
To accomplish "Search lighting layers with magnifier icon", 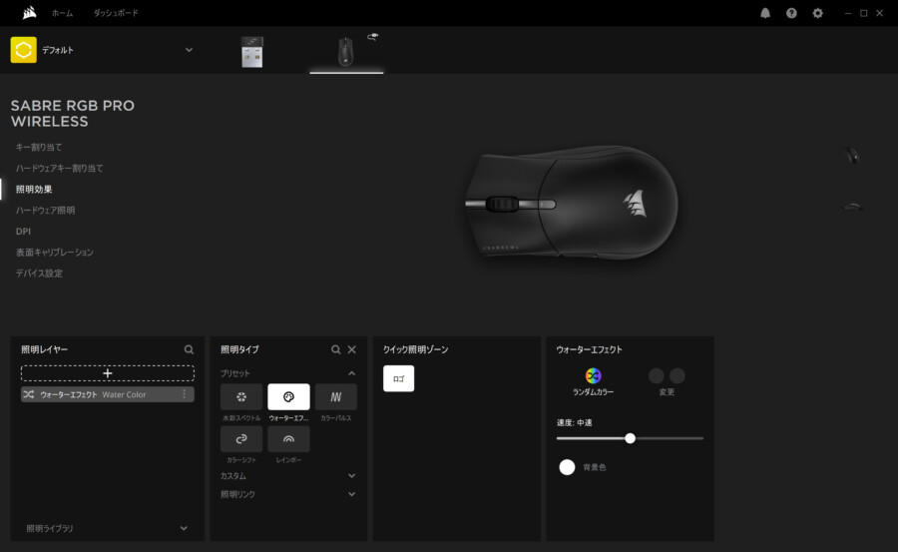I will (189, 350).
